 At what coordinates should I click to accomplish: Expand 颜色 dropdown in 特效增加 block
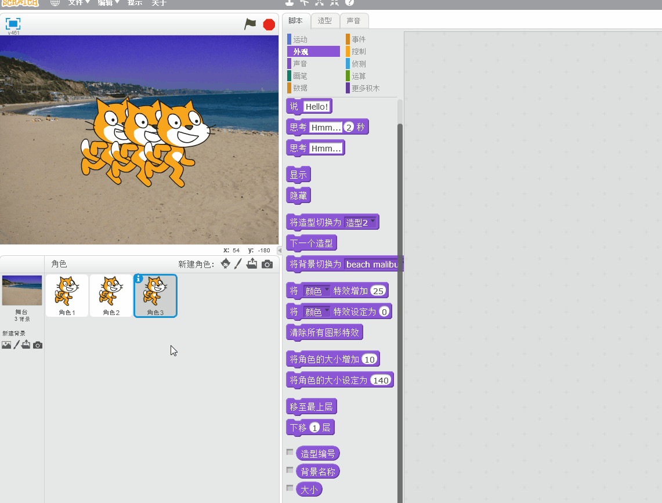point(326,290)
